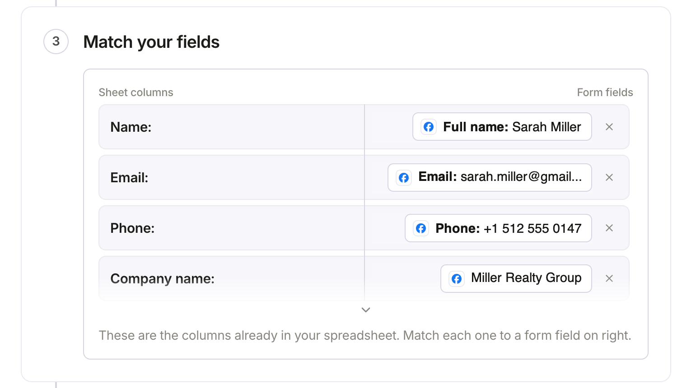Open the Miller Realty Group field chip
The width and height of the screenshot is (682, 388).
(516, 278)
